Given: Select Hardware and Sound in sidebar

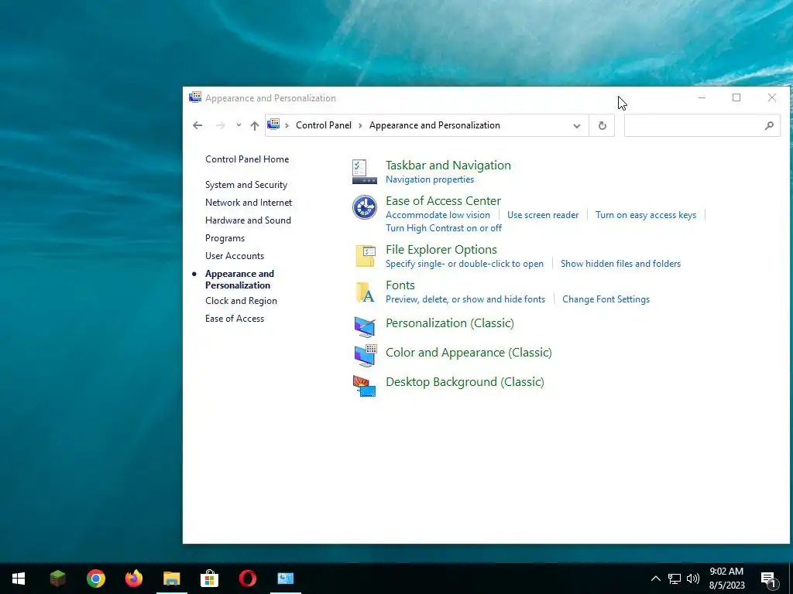Looking at the screenshot, I should click(249, 220).
